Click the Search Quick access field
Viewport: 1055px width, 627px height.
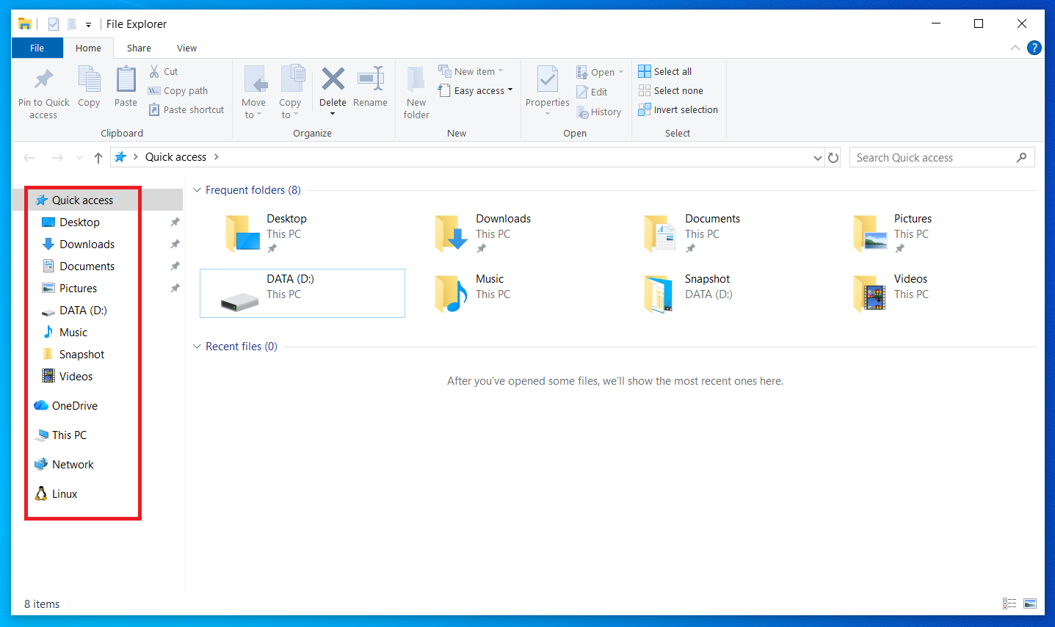coord(942,157)
